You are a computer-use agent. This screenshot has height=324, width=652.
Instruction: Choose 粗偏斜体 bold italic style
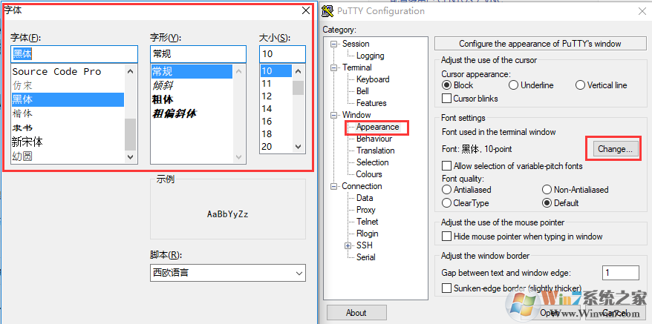click(x=192, y=113)
